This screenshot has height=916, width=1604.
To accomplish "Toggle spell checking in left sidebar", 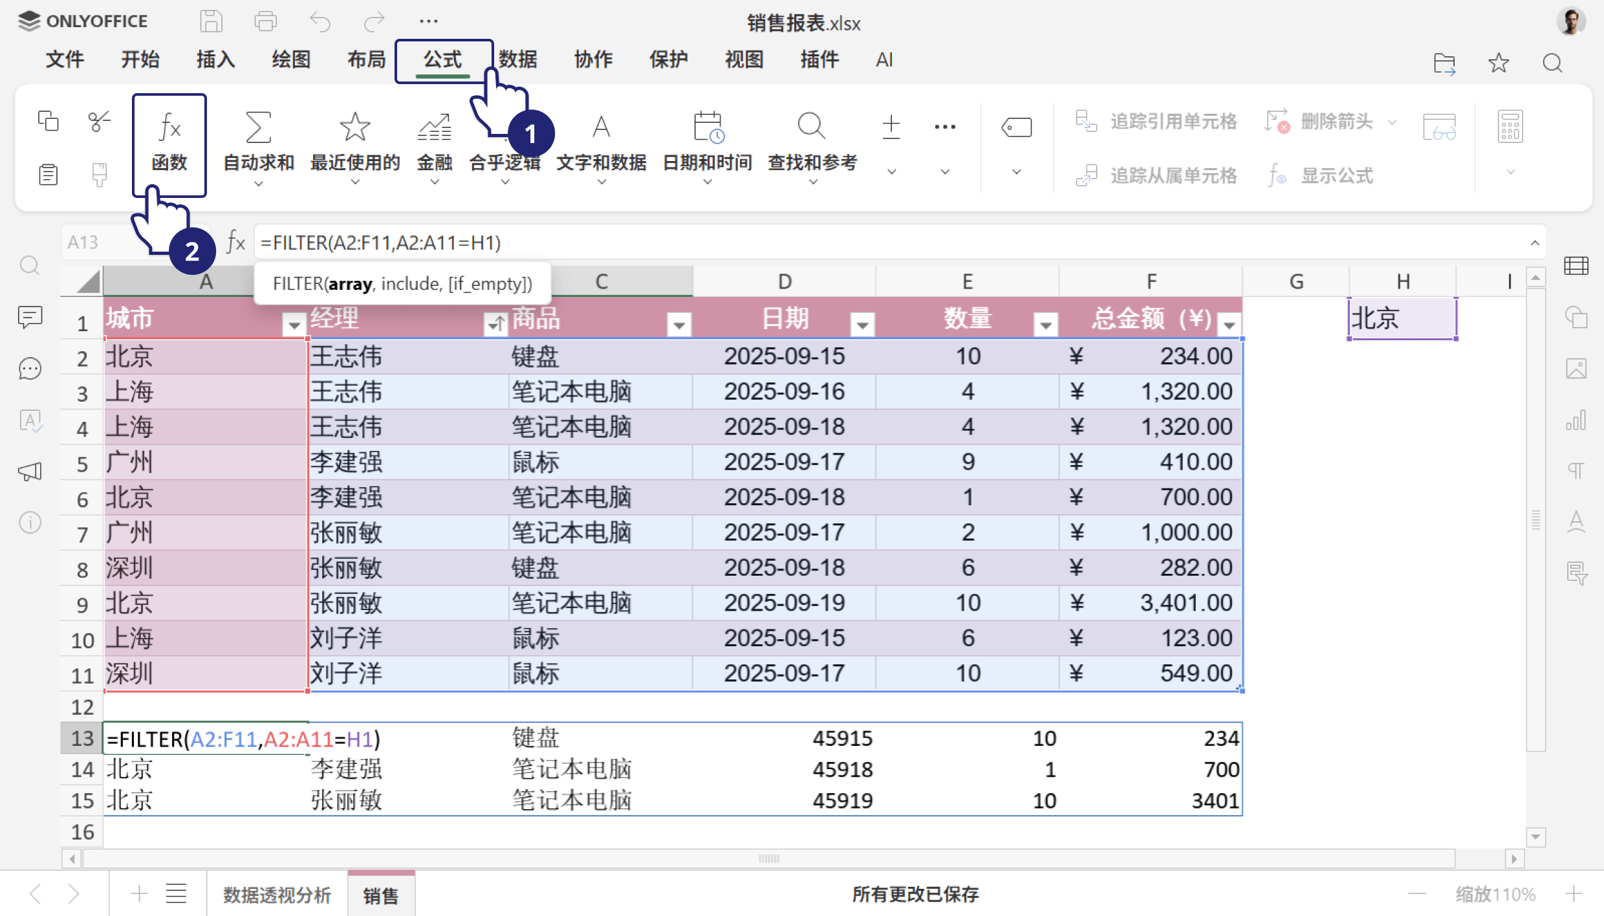I will [x=30, y=421].
